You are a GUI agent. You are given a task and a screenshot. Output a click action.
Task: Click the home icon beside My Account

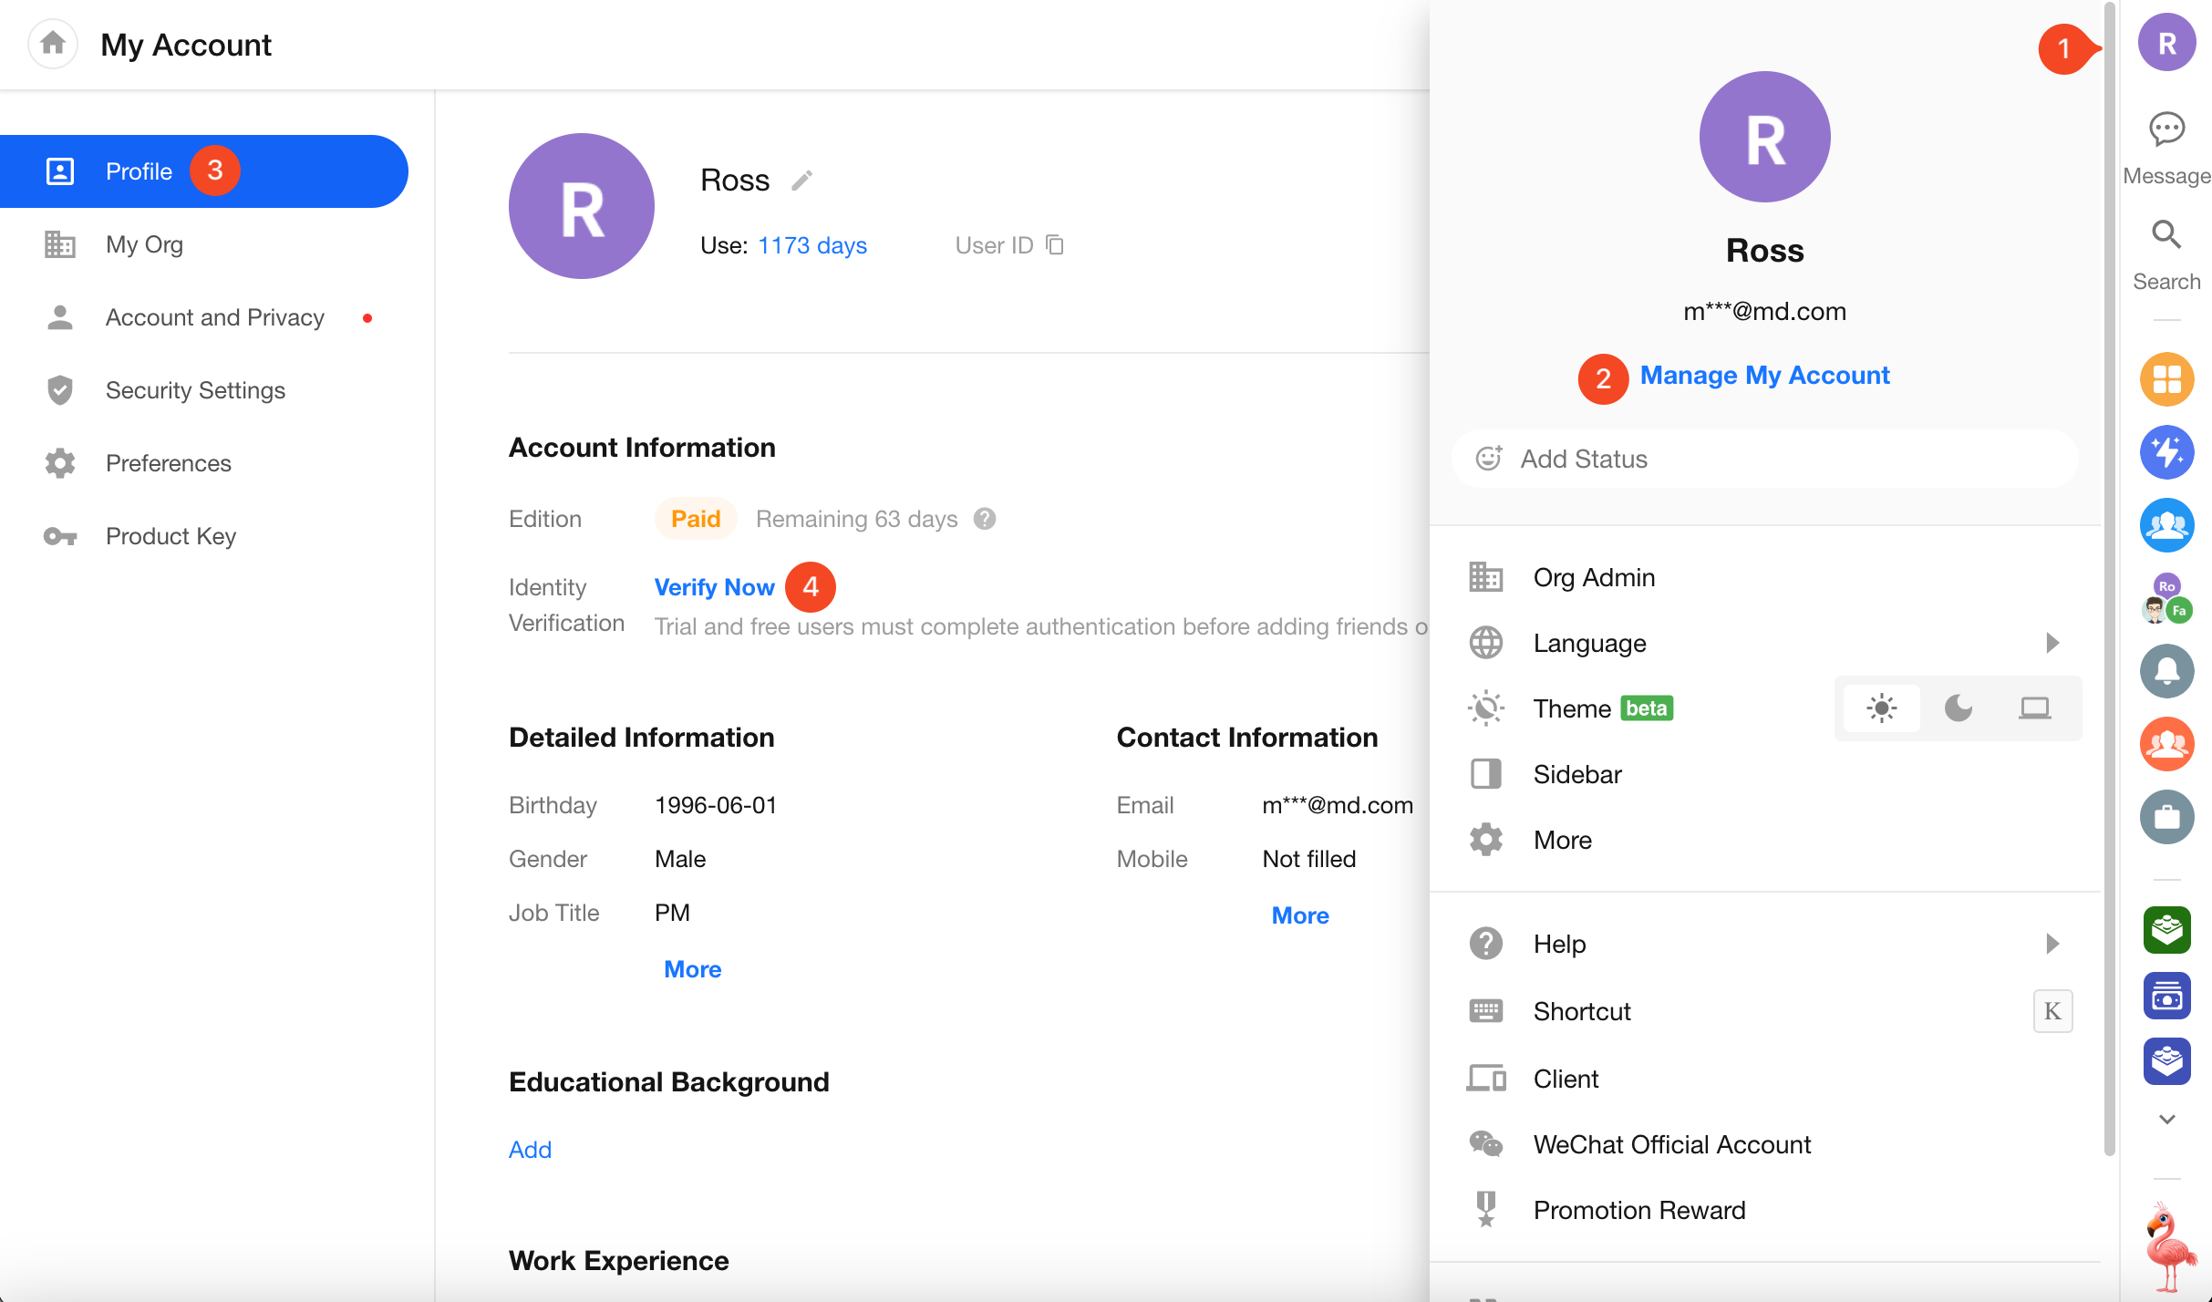click(53, 43)
